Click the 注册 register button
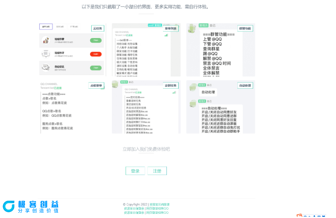The image size is (336, 218). coord(157,171)
